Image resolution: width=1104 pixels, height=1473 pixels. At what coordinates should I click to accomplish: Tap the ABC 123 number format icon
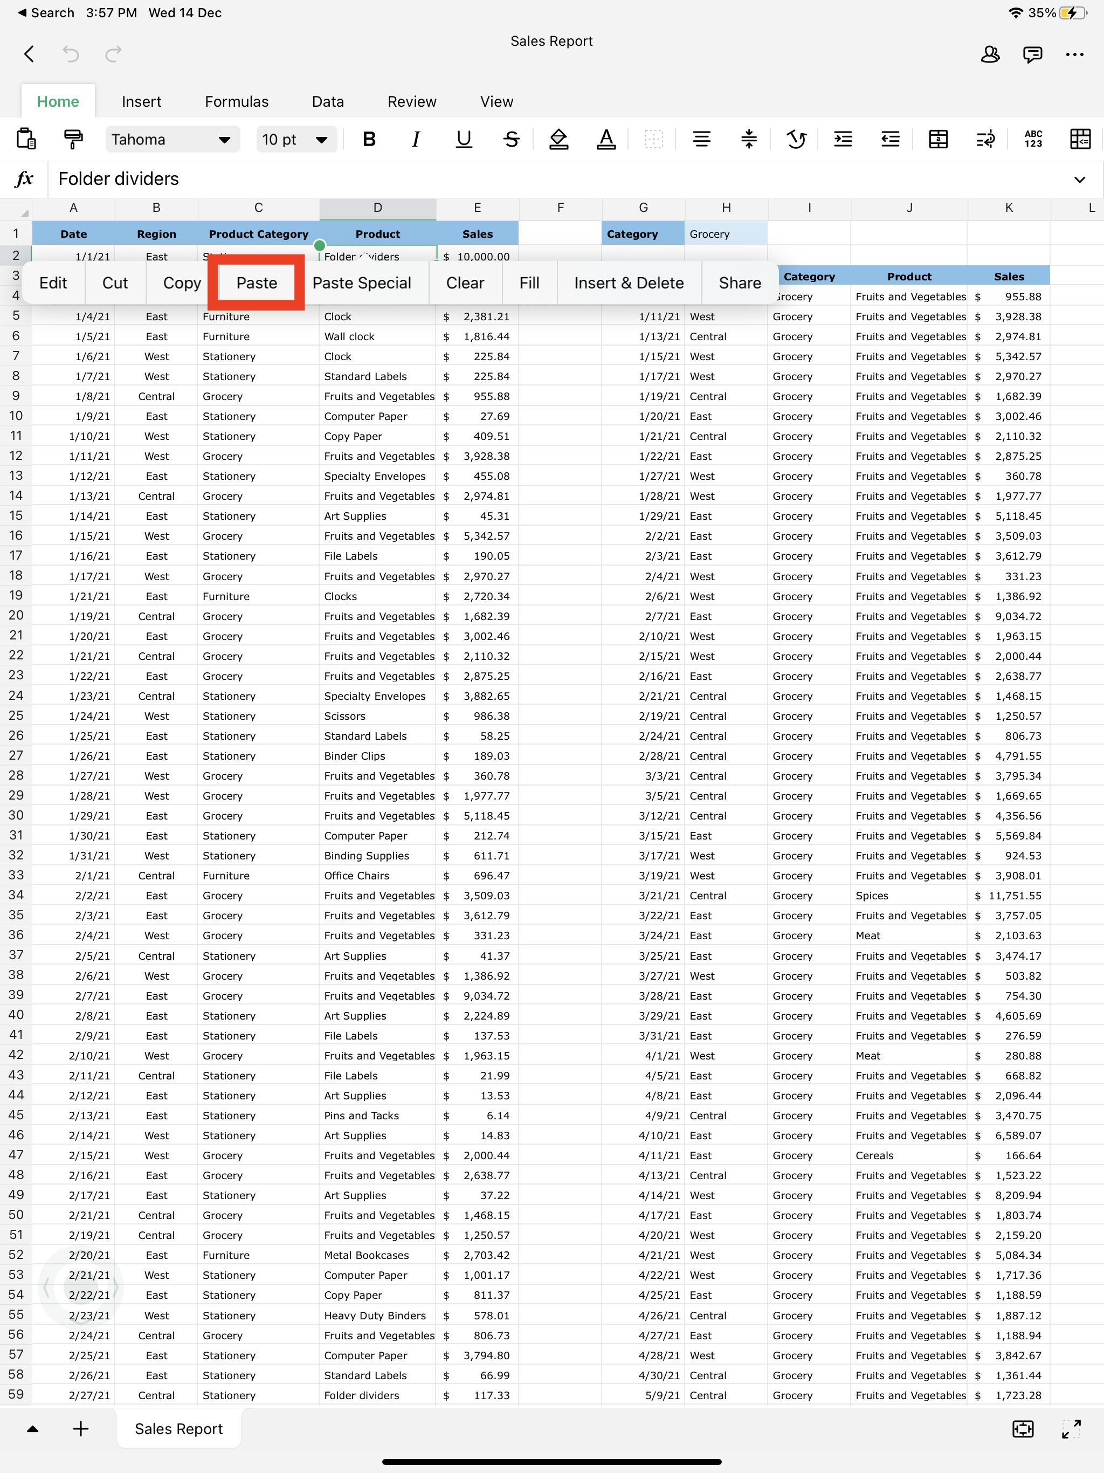[1033, 139]
